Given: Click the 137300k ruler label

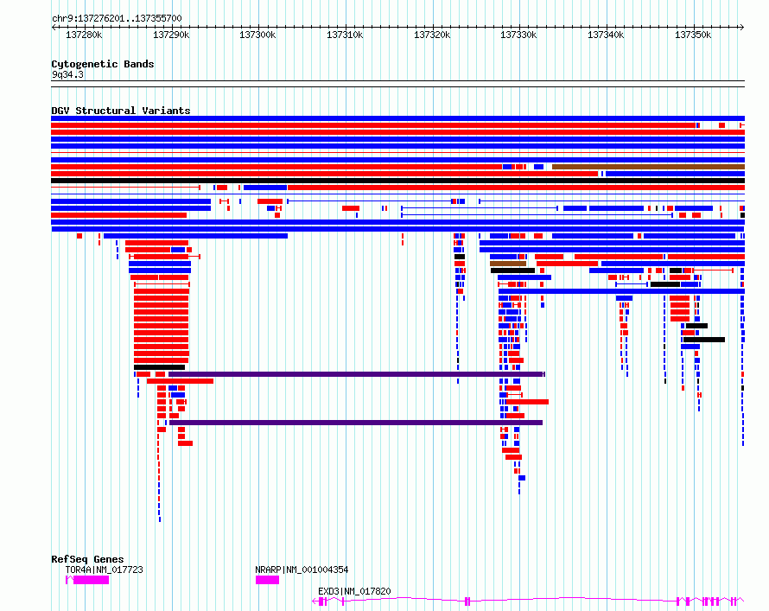Looking at the screenshot, I should tap(257, 35).
